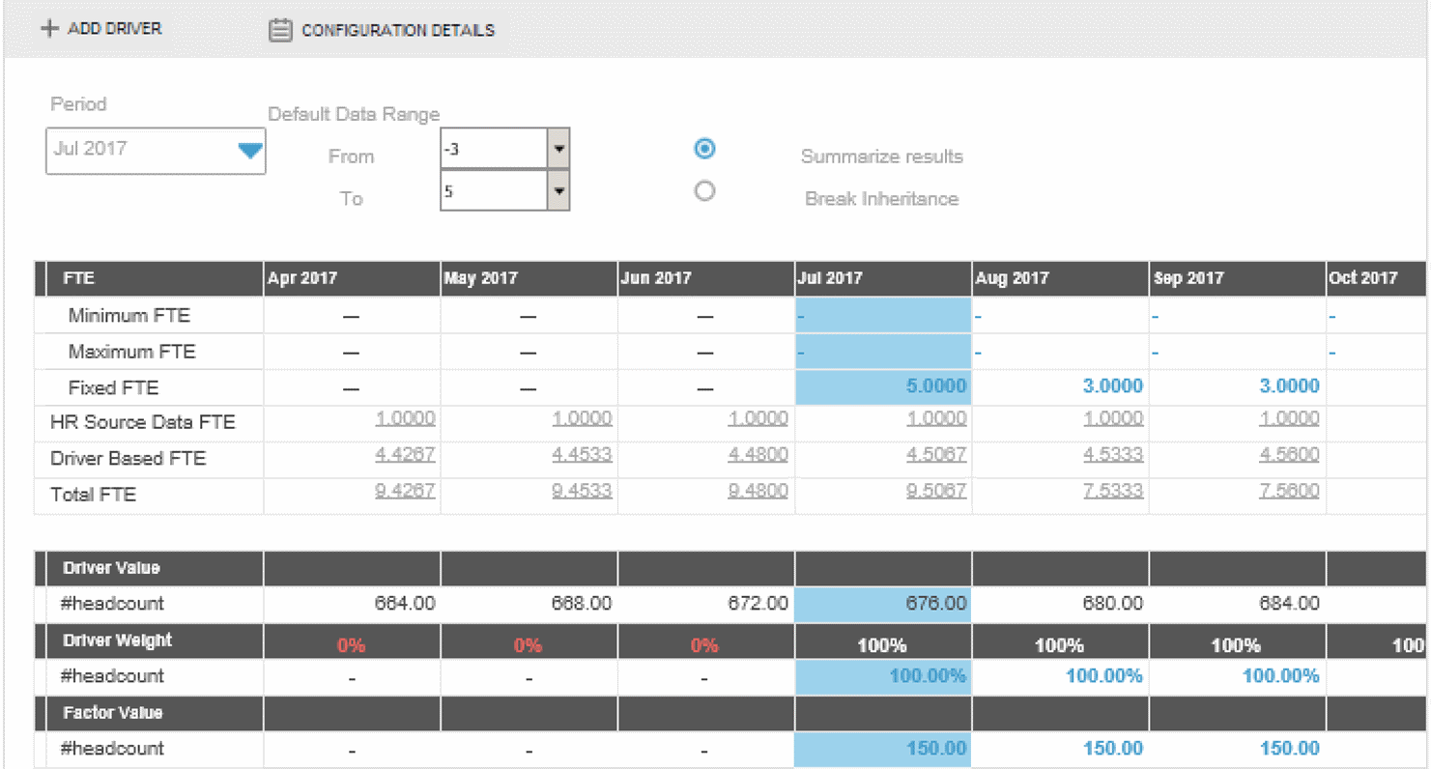
Task: Click the From field showing -3
Action: pyautogui.click(x=494, y=149)
